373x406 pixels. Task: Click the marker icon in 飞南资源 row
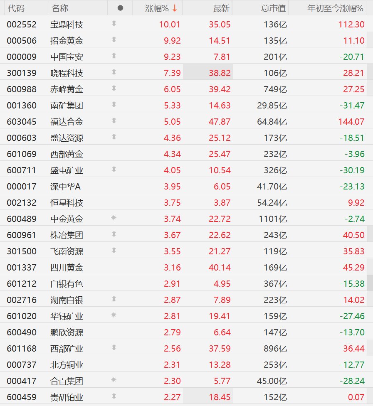coord(114,251)
